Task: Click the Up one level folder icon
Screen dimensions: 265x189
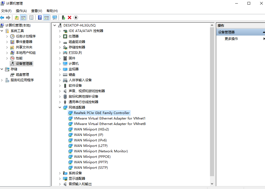Action: tap(17, 18)
